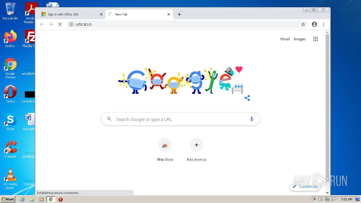Click the Search Google or type a URL box
This screenshot has height=203, width=361.
click(180, 119)
